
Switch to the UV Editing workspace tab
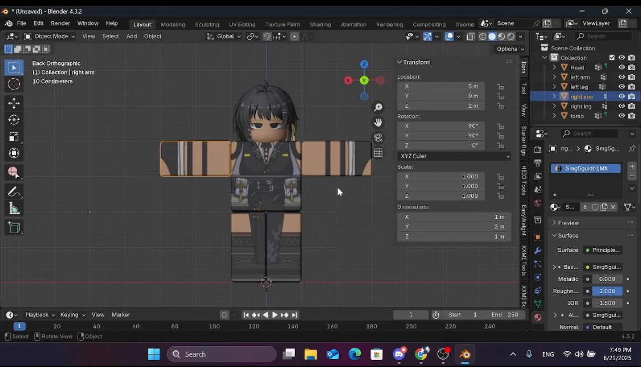[242, 25]
